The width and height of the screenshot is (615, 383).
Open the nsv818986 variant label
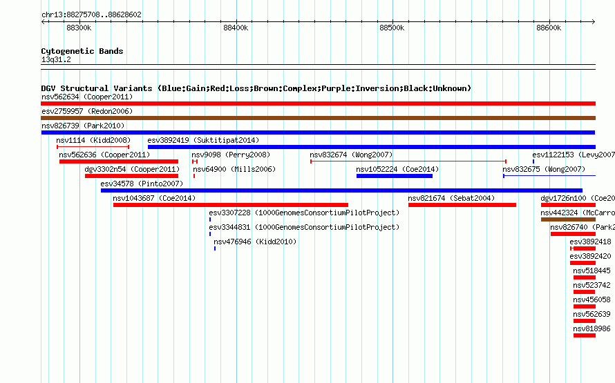click(592, 328)
